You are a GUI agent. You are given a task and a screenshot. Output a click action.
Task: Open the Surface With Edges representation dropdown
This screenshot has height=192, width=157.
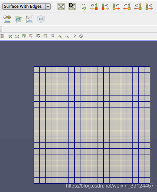coord(26,6)
